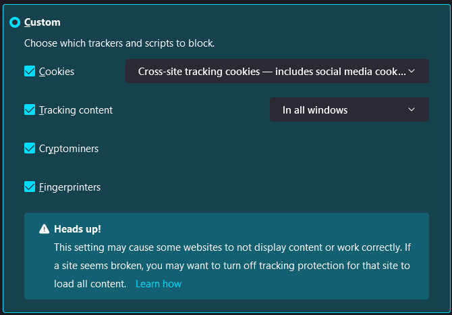Click the warning triangle icon
The height and width of the screenshot is (315, 452).
(45, 229)
